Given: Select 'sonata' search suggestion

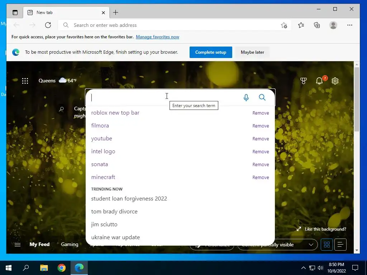Looking at the screenshot, I should tap(100, 164).
